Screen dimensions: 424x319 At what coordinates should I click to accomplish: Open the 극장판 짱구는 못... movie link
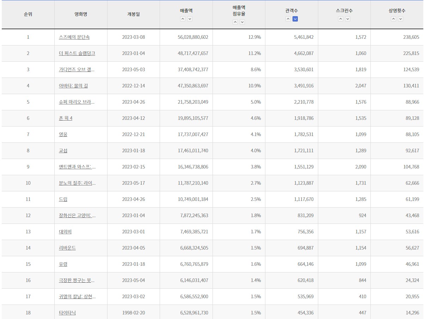(76, 280)
